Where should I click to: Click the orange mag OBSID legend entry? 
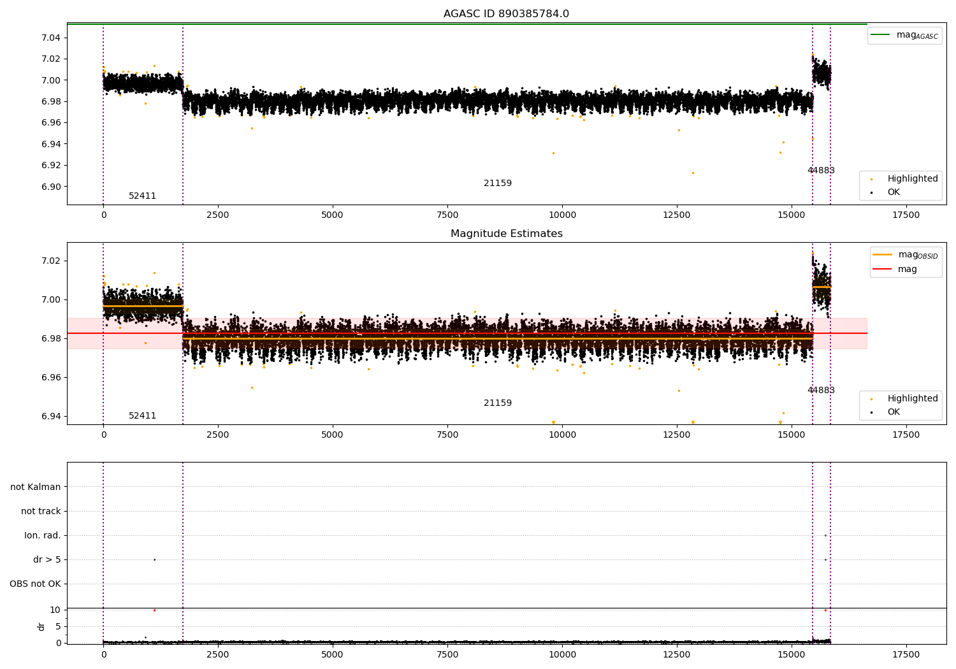906,255
